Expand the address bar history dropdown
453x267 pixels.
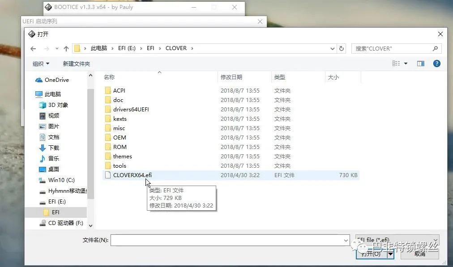tap(332, 48)
